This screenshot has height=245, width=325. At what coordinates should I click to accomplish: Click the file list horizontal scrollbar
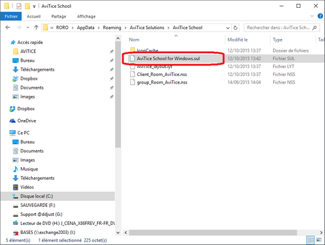click(x=213, y=233)
